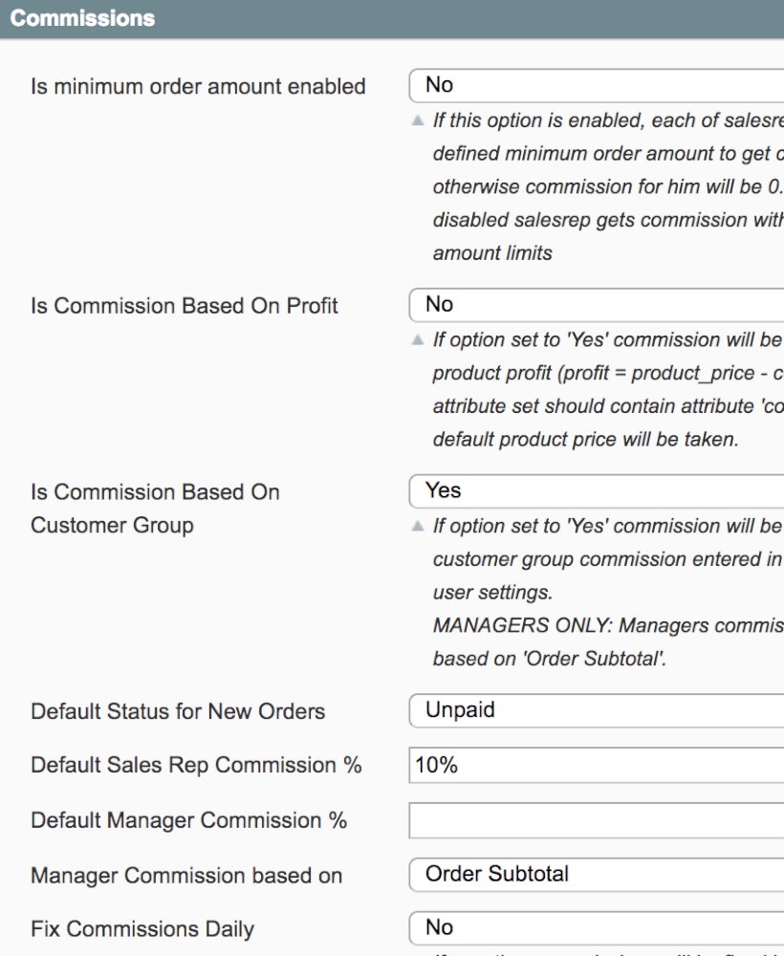Click the hint arrow beside the customer group note
784x956 pixels.
[417, 527]
